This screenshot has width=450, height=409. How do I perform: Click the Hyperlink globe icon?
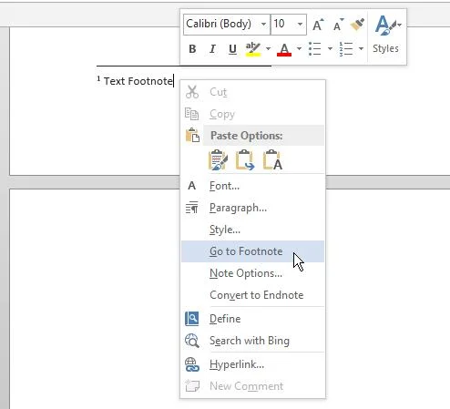[x=192, y=364]
